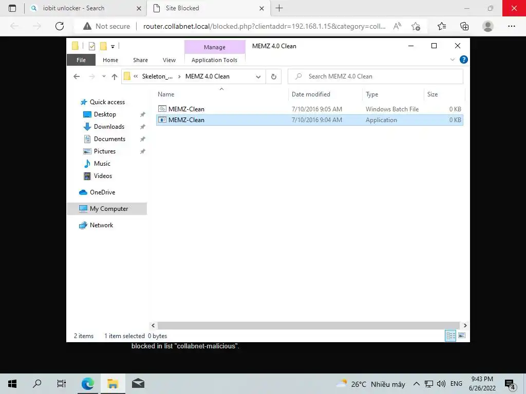Screen dimensions: 526x394
Task: Open Edge Settings and more menu
Action: pos(511,26)
